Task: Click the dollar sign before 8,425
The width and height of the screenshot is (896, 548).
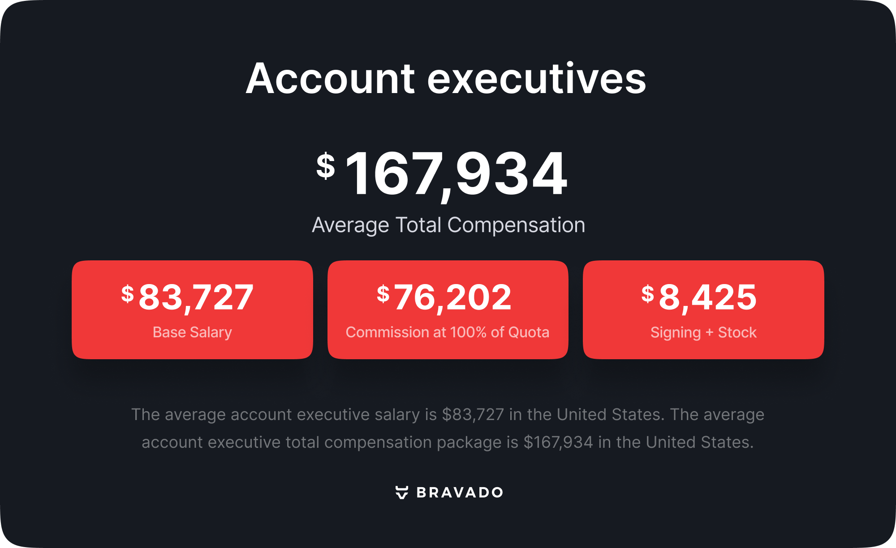Action: coord(648,294)
